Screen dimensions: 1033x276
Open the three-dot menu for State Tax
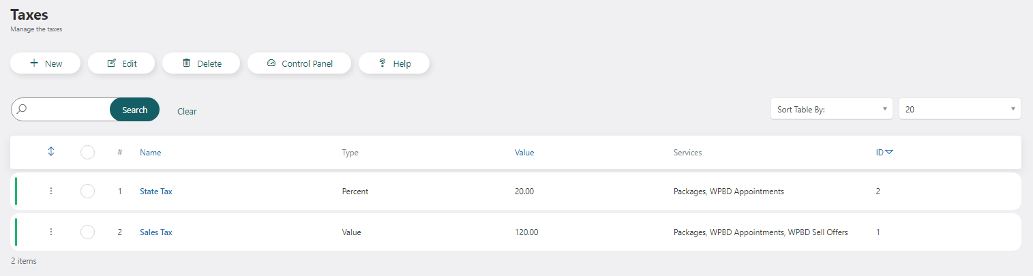click(x=50, y=191)
